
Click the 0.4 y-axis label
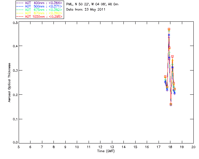tap(15, 46)
